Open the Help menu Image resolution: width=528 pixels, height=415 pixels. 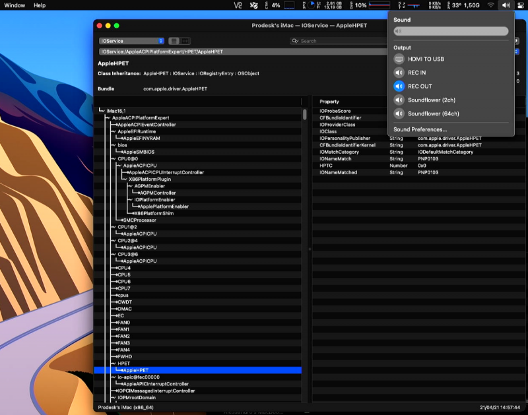39,5
